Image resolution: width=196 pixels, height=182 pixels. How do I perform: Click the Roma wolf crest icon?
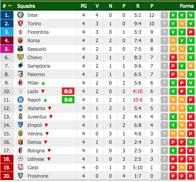point(20,40)
